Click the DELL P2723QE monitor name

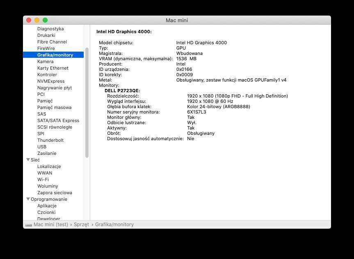coord(122,91)
